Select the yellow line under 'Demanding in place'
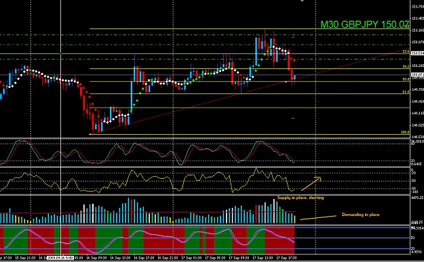 [x=318, y=217]
